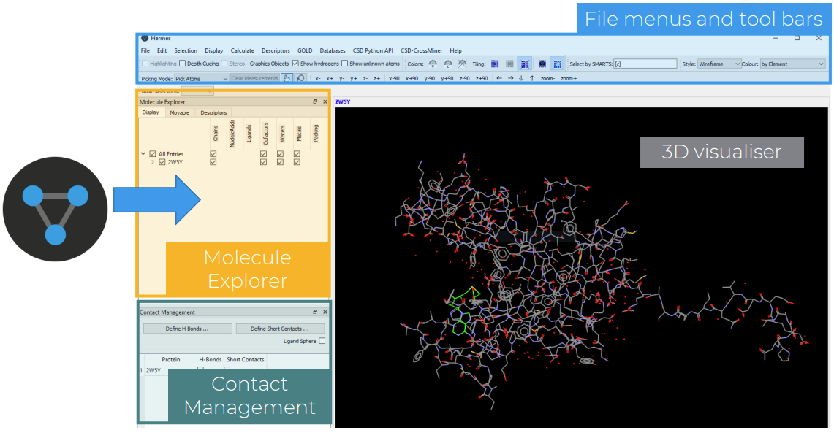Viewport: 834px width, 441px height.
Task: Open the Style Wireframe dropdown
Action: (719, 64)
